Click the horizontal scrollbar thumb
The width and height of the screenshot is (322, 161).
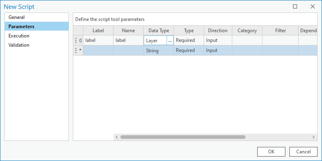(x=183, y=137)
